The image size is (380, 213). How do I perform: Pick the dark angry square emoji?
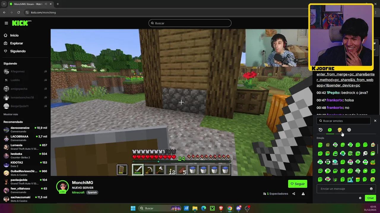[328, 145]
